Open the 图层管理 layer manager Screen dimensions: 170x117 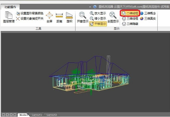tap(9, 17)
